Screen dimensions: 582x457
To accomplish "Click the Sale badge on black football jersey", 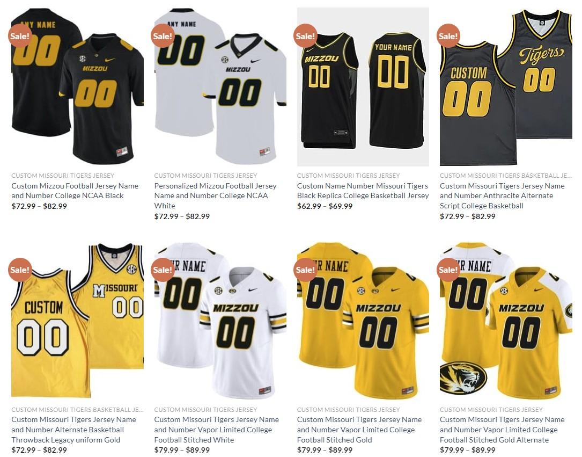I will (20, 36).
